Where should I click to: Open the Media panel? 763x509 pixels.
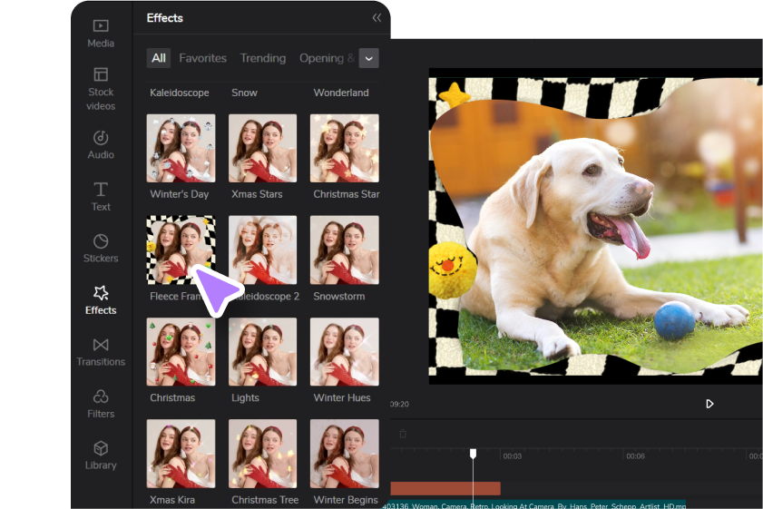pyautogui.click(x=101, y=33)
